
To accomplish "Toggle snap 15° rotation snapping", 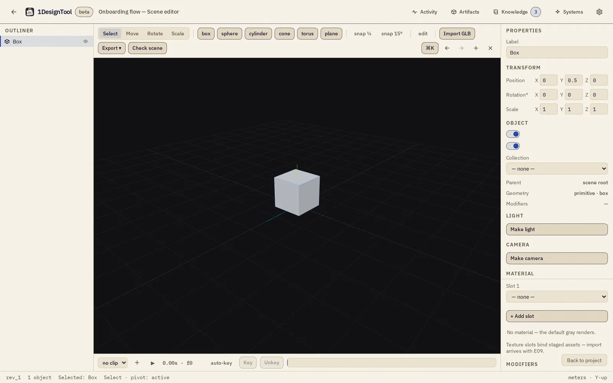I will (392, 33).
